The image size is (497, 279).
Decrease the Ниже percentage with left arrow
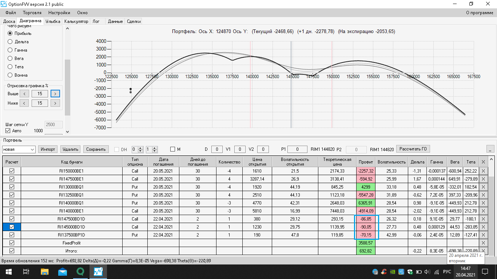[24, 103]
